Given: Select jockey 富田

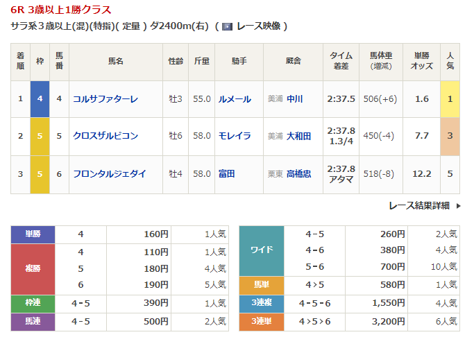Looking at the screenshot, I should (x=226, y=174).
